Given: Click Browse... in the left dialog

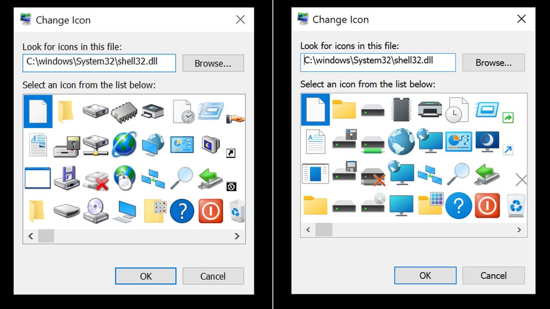Looking at the screenshot, I should [x=213, y=63].
